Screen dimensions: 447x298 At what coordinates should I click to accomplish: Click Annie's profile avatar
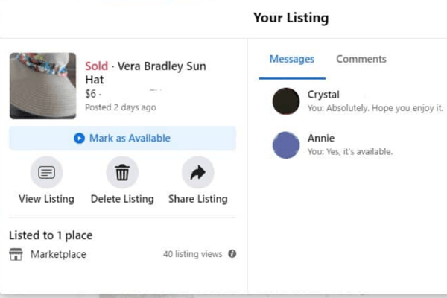point(286,145)
